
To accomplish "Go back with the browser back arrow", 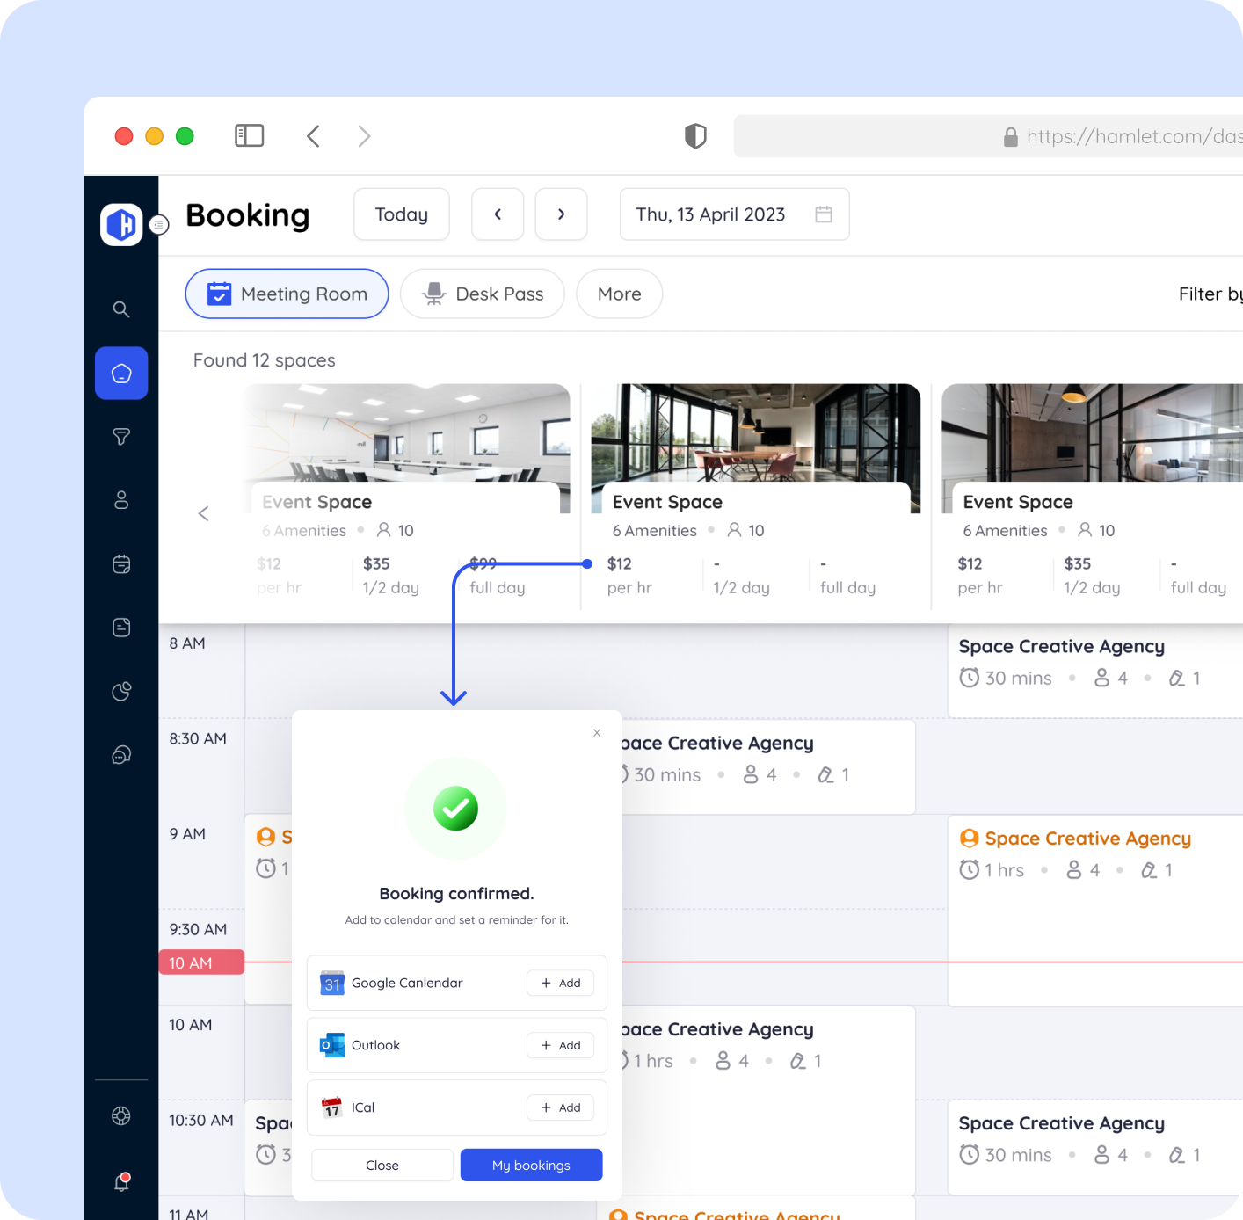I will click(313, 136).
